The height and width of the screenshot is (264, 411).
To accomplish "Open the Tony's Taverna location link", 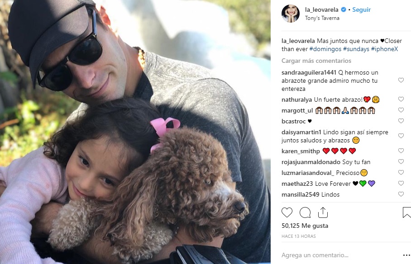I will point(322,18).
